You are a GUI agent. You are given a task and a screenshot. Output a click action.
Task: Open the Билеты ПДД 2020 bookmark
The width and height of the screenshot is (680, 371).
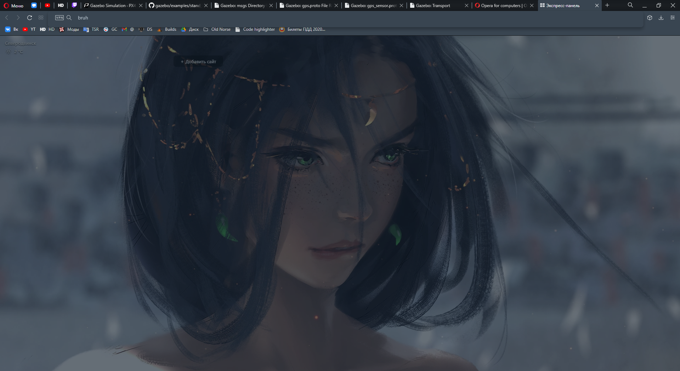[302, 29]
